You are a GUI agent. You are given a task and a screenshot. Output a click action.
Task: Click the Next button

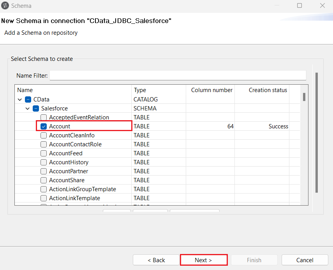(203, 260)
